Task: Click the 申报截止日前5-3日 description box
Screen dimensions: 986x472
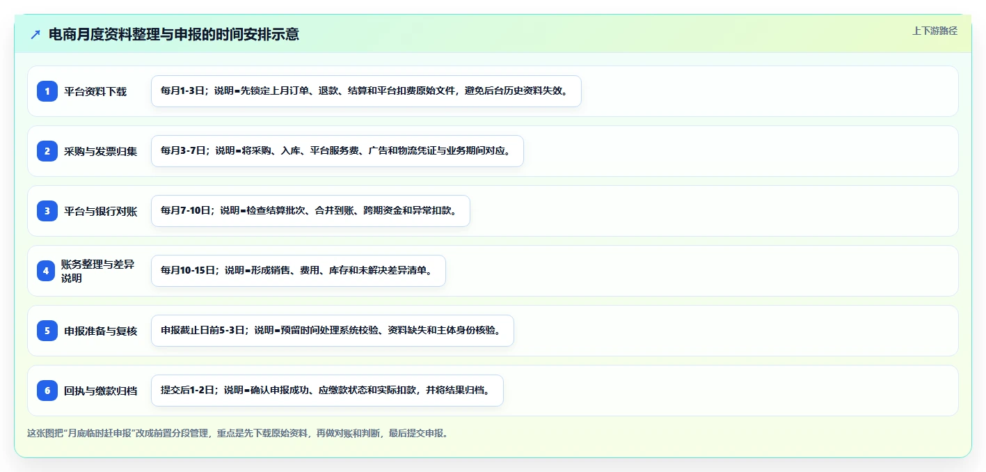Action: click(x=333, y=331)
